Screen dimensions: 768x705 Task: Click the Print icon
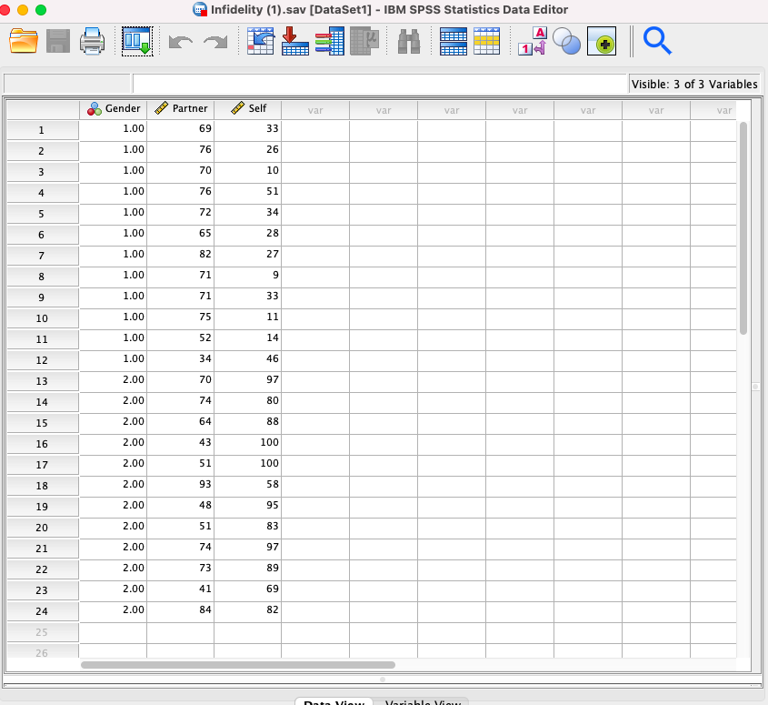pos(92,41)
